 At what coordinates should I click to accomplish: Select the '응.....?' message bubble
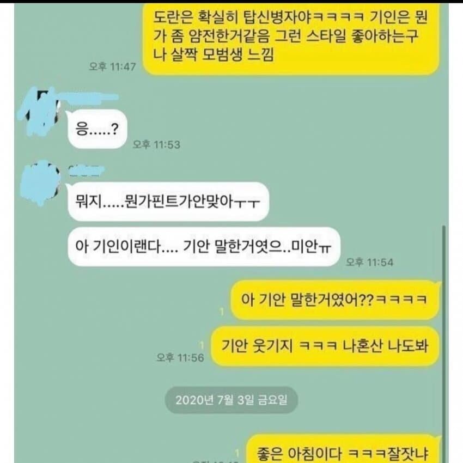point(97,129)
